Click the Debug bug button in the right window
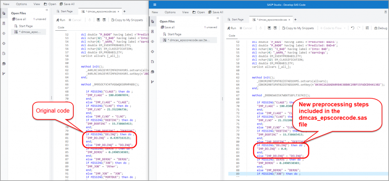The height and width of the screenshot is (181, 389). 381,28
